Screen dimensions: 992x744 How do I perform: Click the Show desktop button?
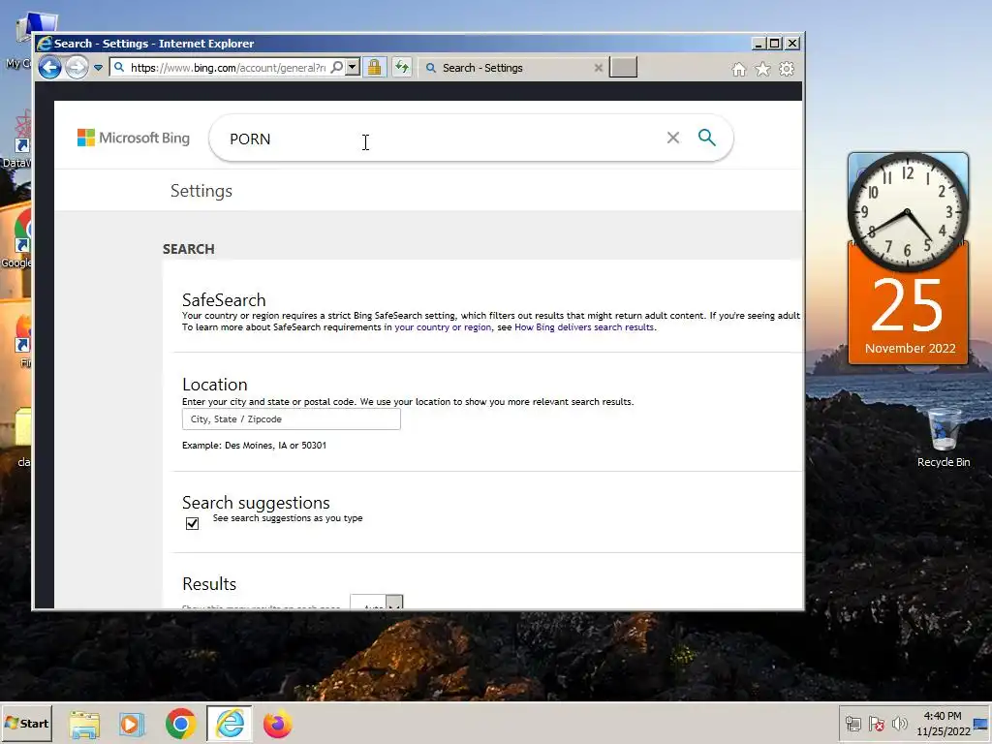tap(982, 723)
